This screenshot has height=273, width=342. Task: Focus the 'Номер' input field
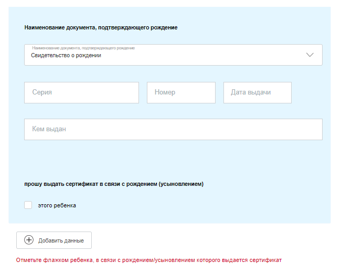(181, 92)
